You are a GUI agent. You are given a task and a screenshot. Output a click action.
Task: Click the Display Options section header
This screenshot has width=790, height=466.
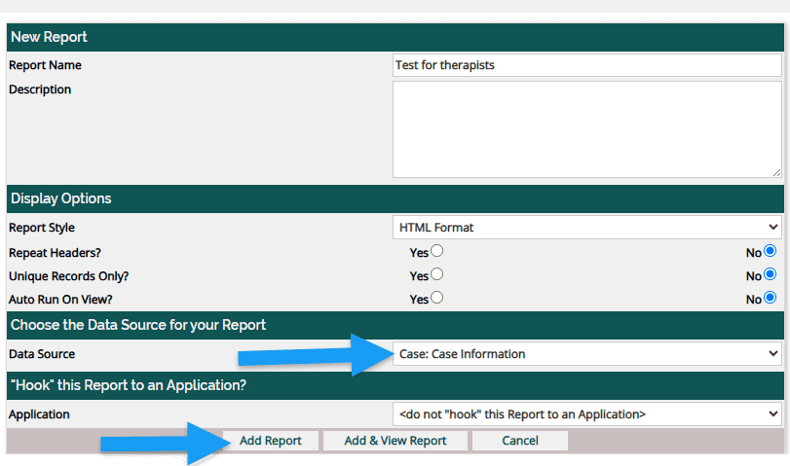pyautogui.click(x=60, y=198)
